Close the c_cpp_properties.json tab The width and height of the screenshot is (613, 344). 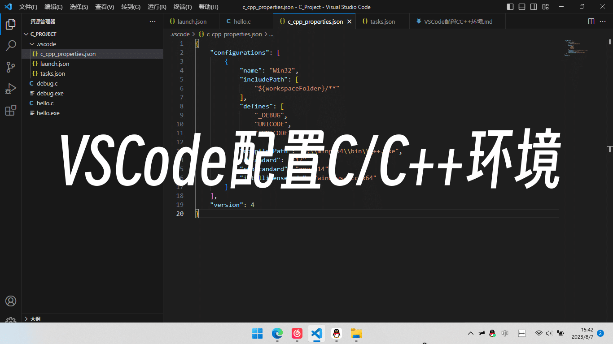(350, 21)
